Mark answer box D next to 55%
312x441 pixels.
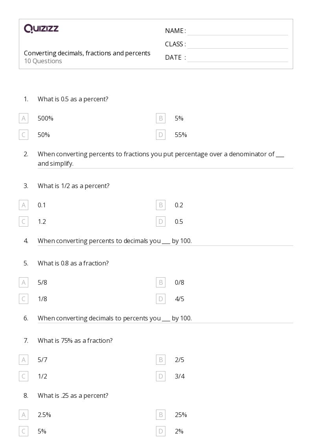click(161, 135)
